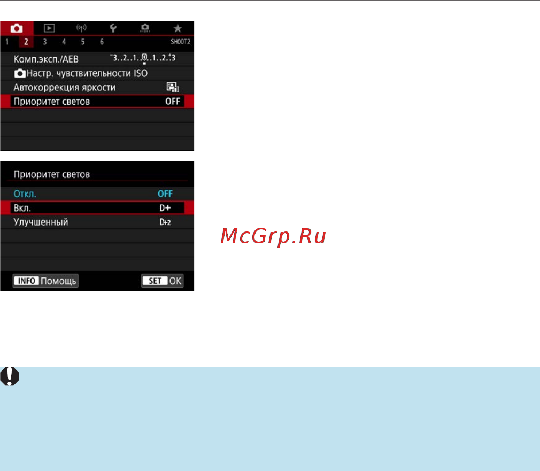Click OFF value of Приоритет светов
Viewport: 540px width, 471px height.
pos(173,101)
